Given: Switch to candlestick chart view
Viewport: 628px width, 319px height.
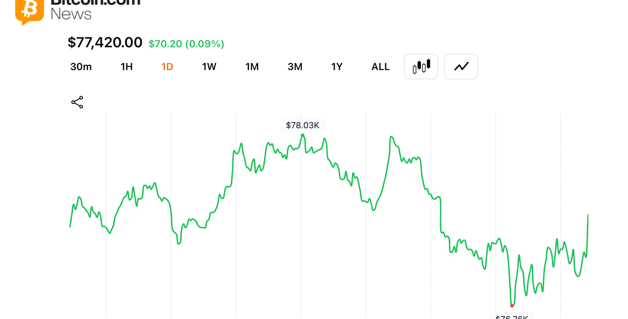Looking at the screenshot, I should (421, 66).
